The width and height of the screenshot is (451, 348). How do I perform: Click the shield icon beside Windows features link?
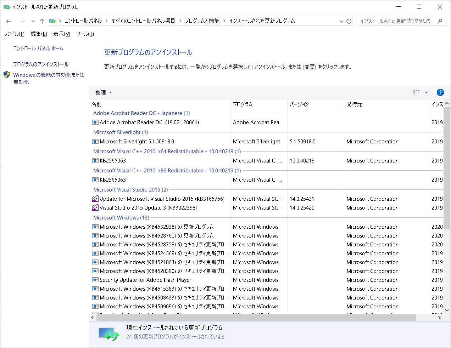pos(6,75)
